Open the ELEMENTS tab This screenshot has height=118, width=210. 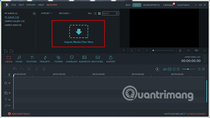pos(85,59)
